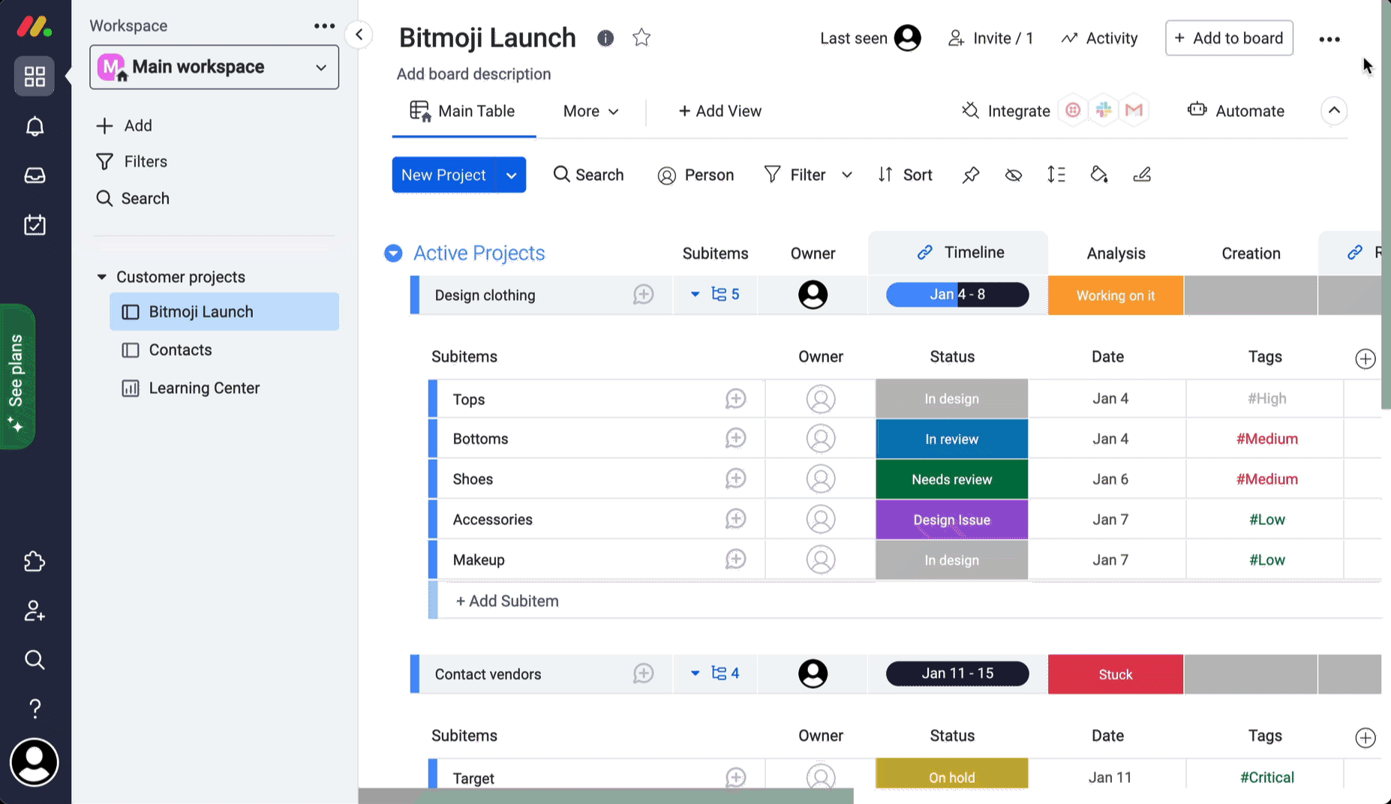Click Add to board button
The height and width of the screenshot is (804, 1391).
click(x=1229, y=38)
